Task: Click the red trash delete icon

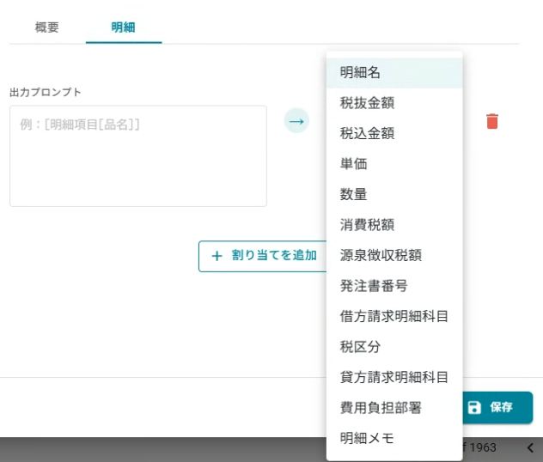Action: [x=492, y=121]
